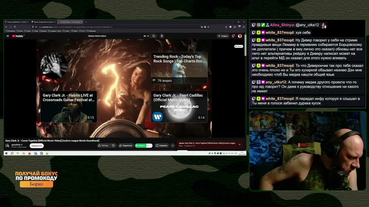Open the Нейронки bookmarks folder
The width and height of the screenshot is (369, 207).
91,31
